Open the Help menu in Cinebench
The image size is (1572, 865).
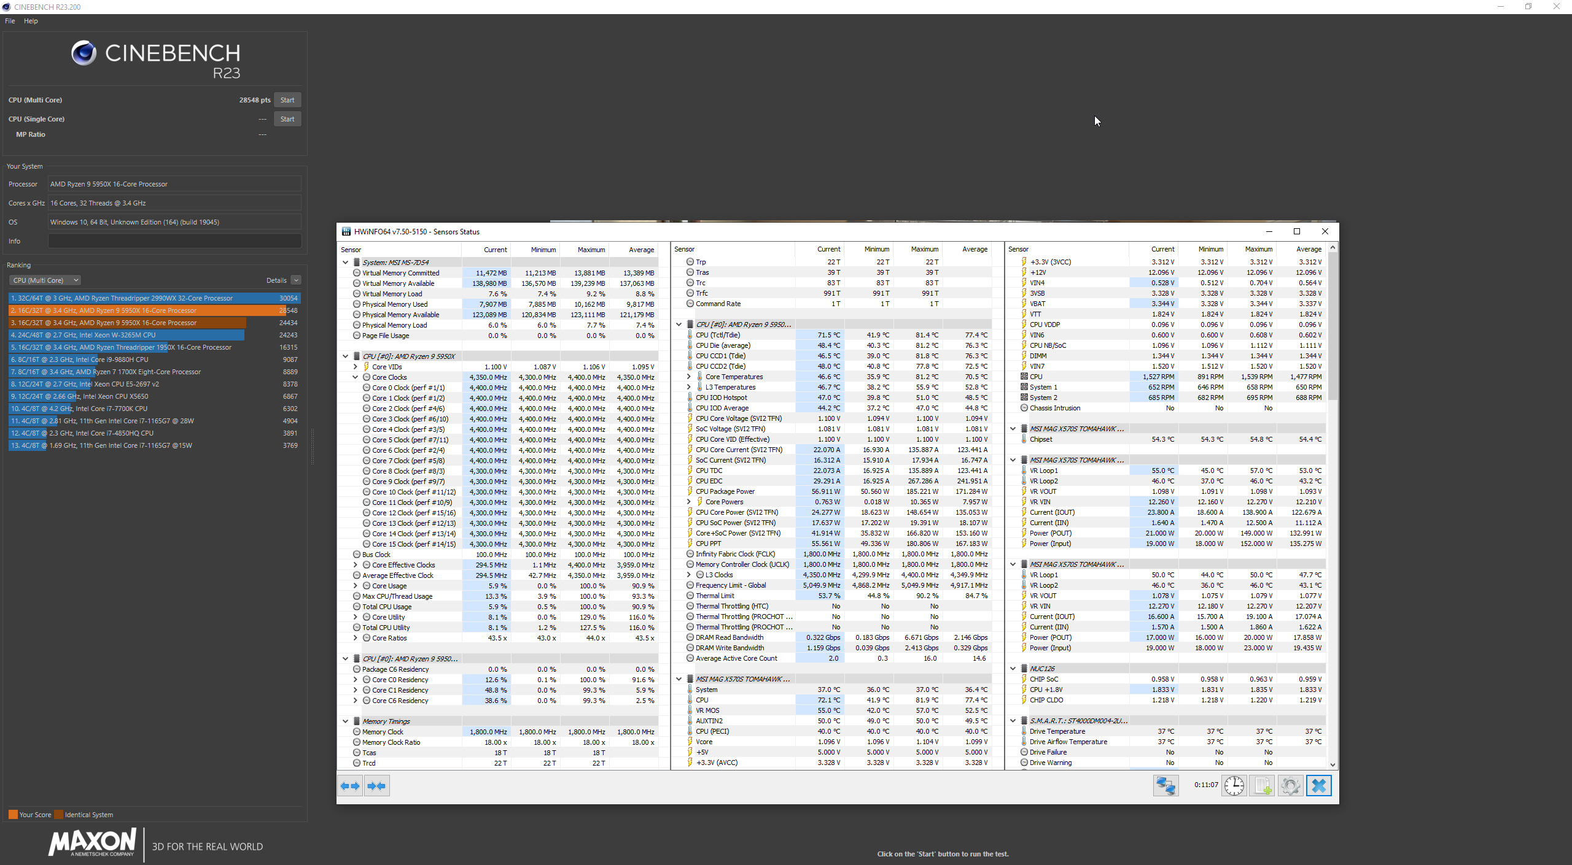tap(31, 21)
